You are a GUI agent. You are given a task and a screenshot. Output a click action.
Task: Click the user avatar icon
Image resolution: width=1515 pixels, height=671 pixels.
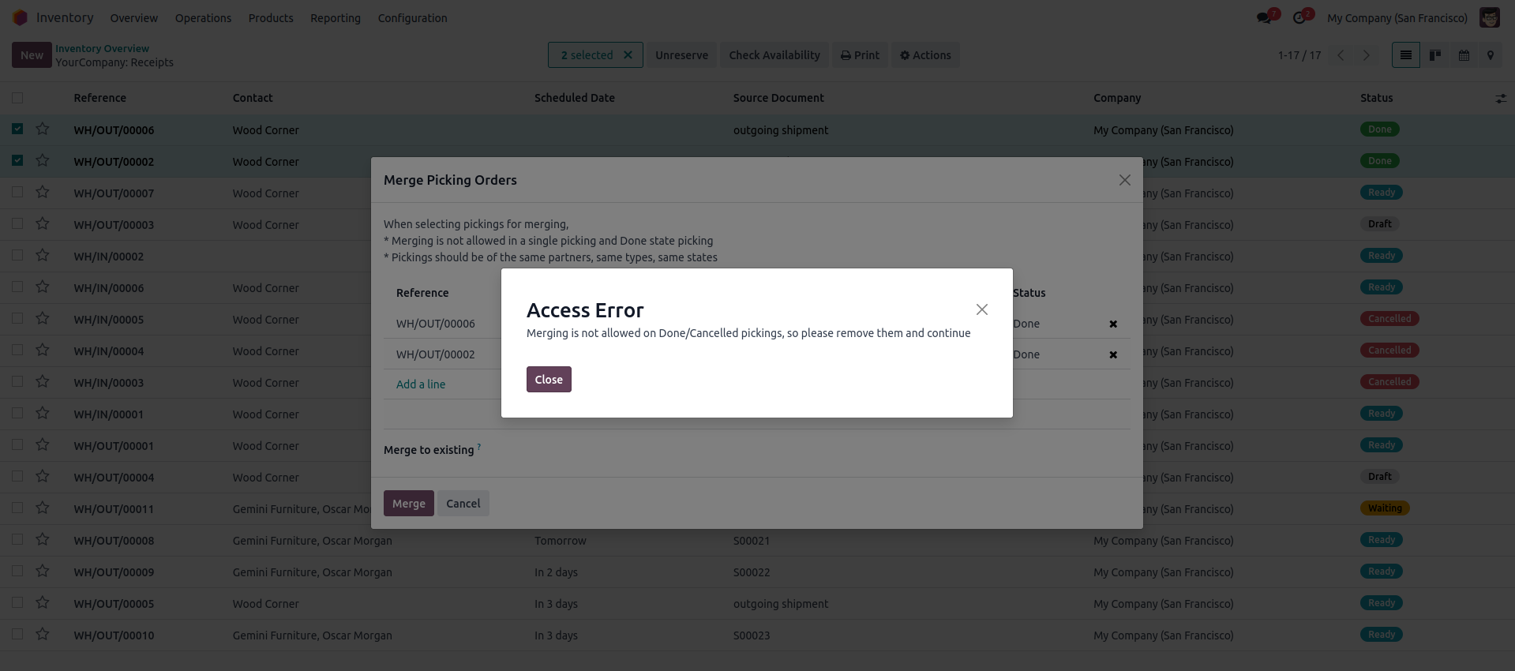pos(1489,18)
